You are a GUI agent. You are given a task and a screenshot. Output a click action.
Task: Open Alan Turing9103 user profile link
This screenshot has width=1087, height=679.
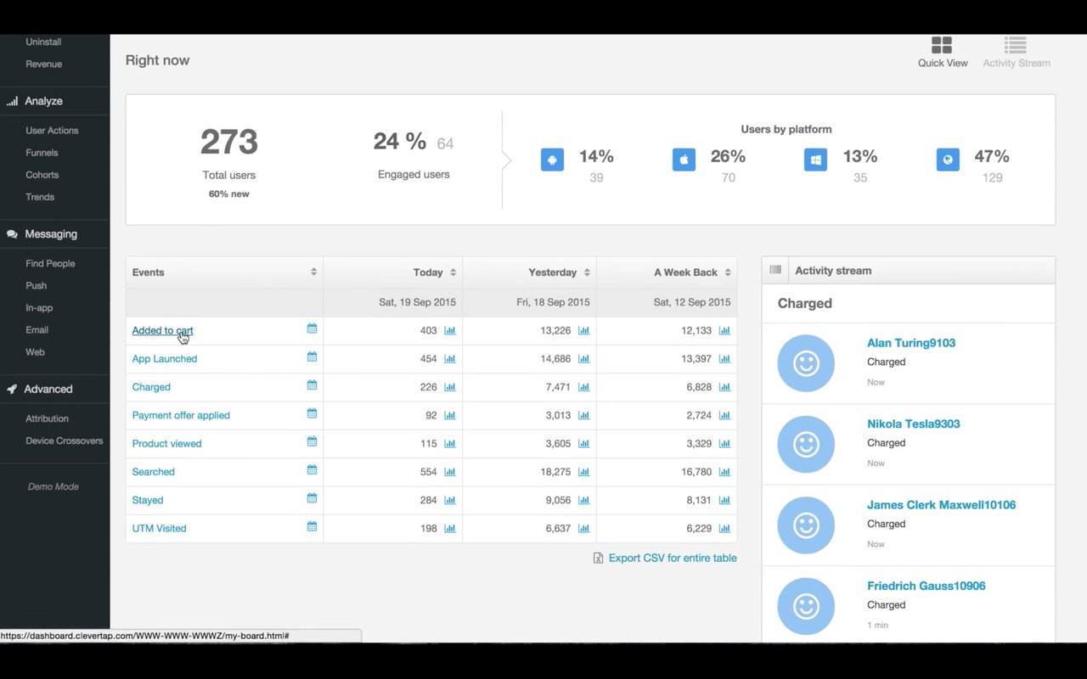(x=911, y=344)
